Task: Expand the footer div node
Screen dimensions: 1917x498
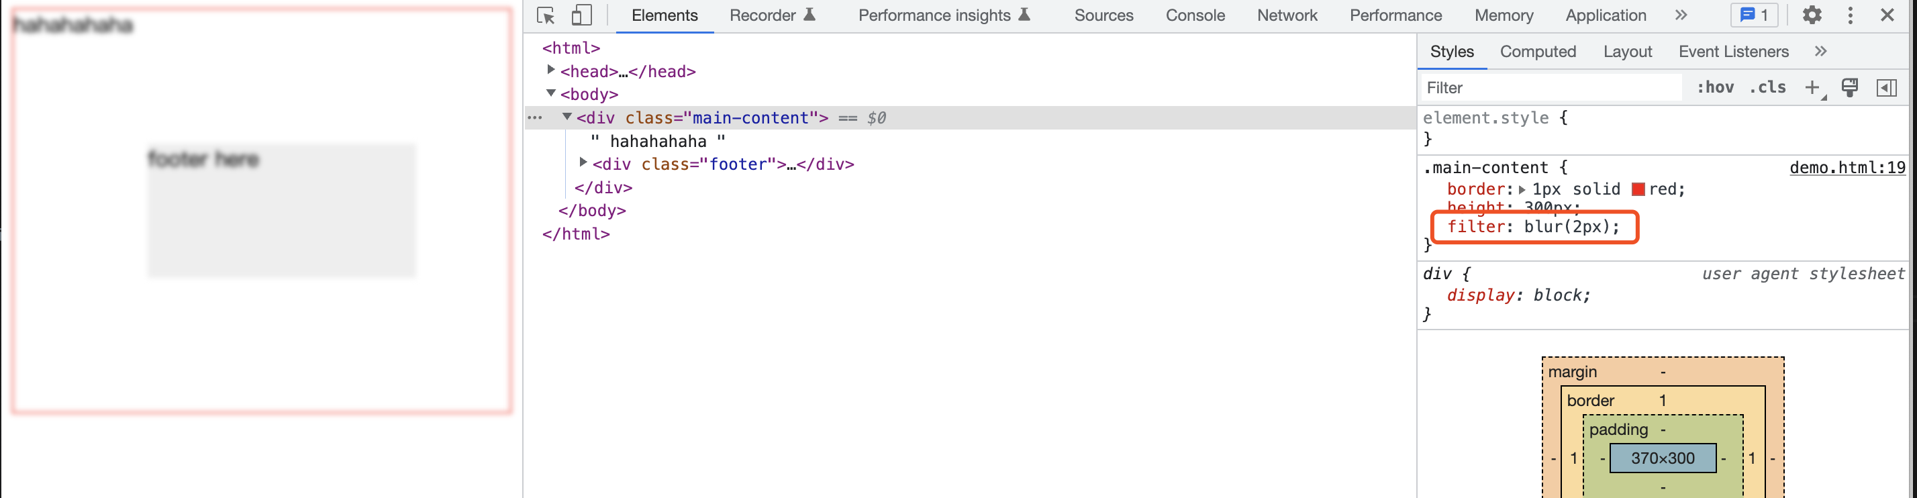Action: point(583,162)
